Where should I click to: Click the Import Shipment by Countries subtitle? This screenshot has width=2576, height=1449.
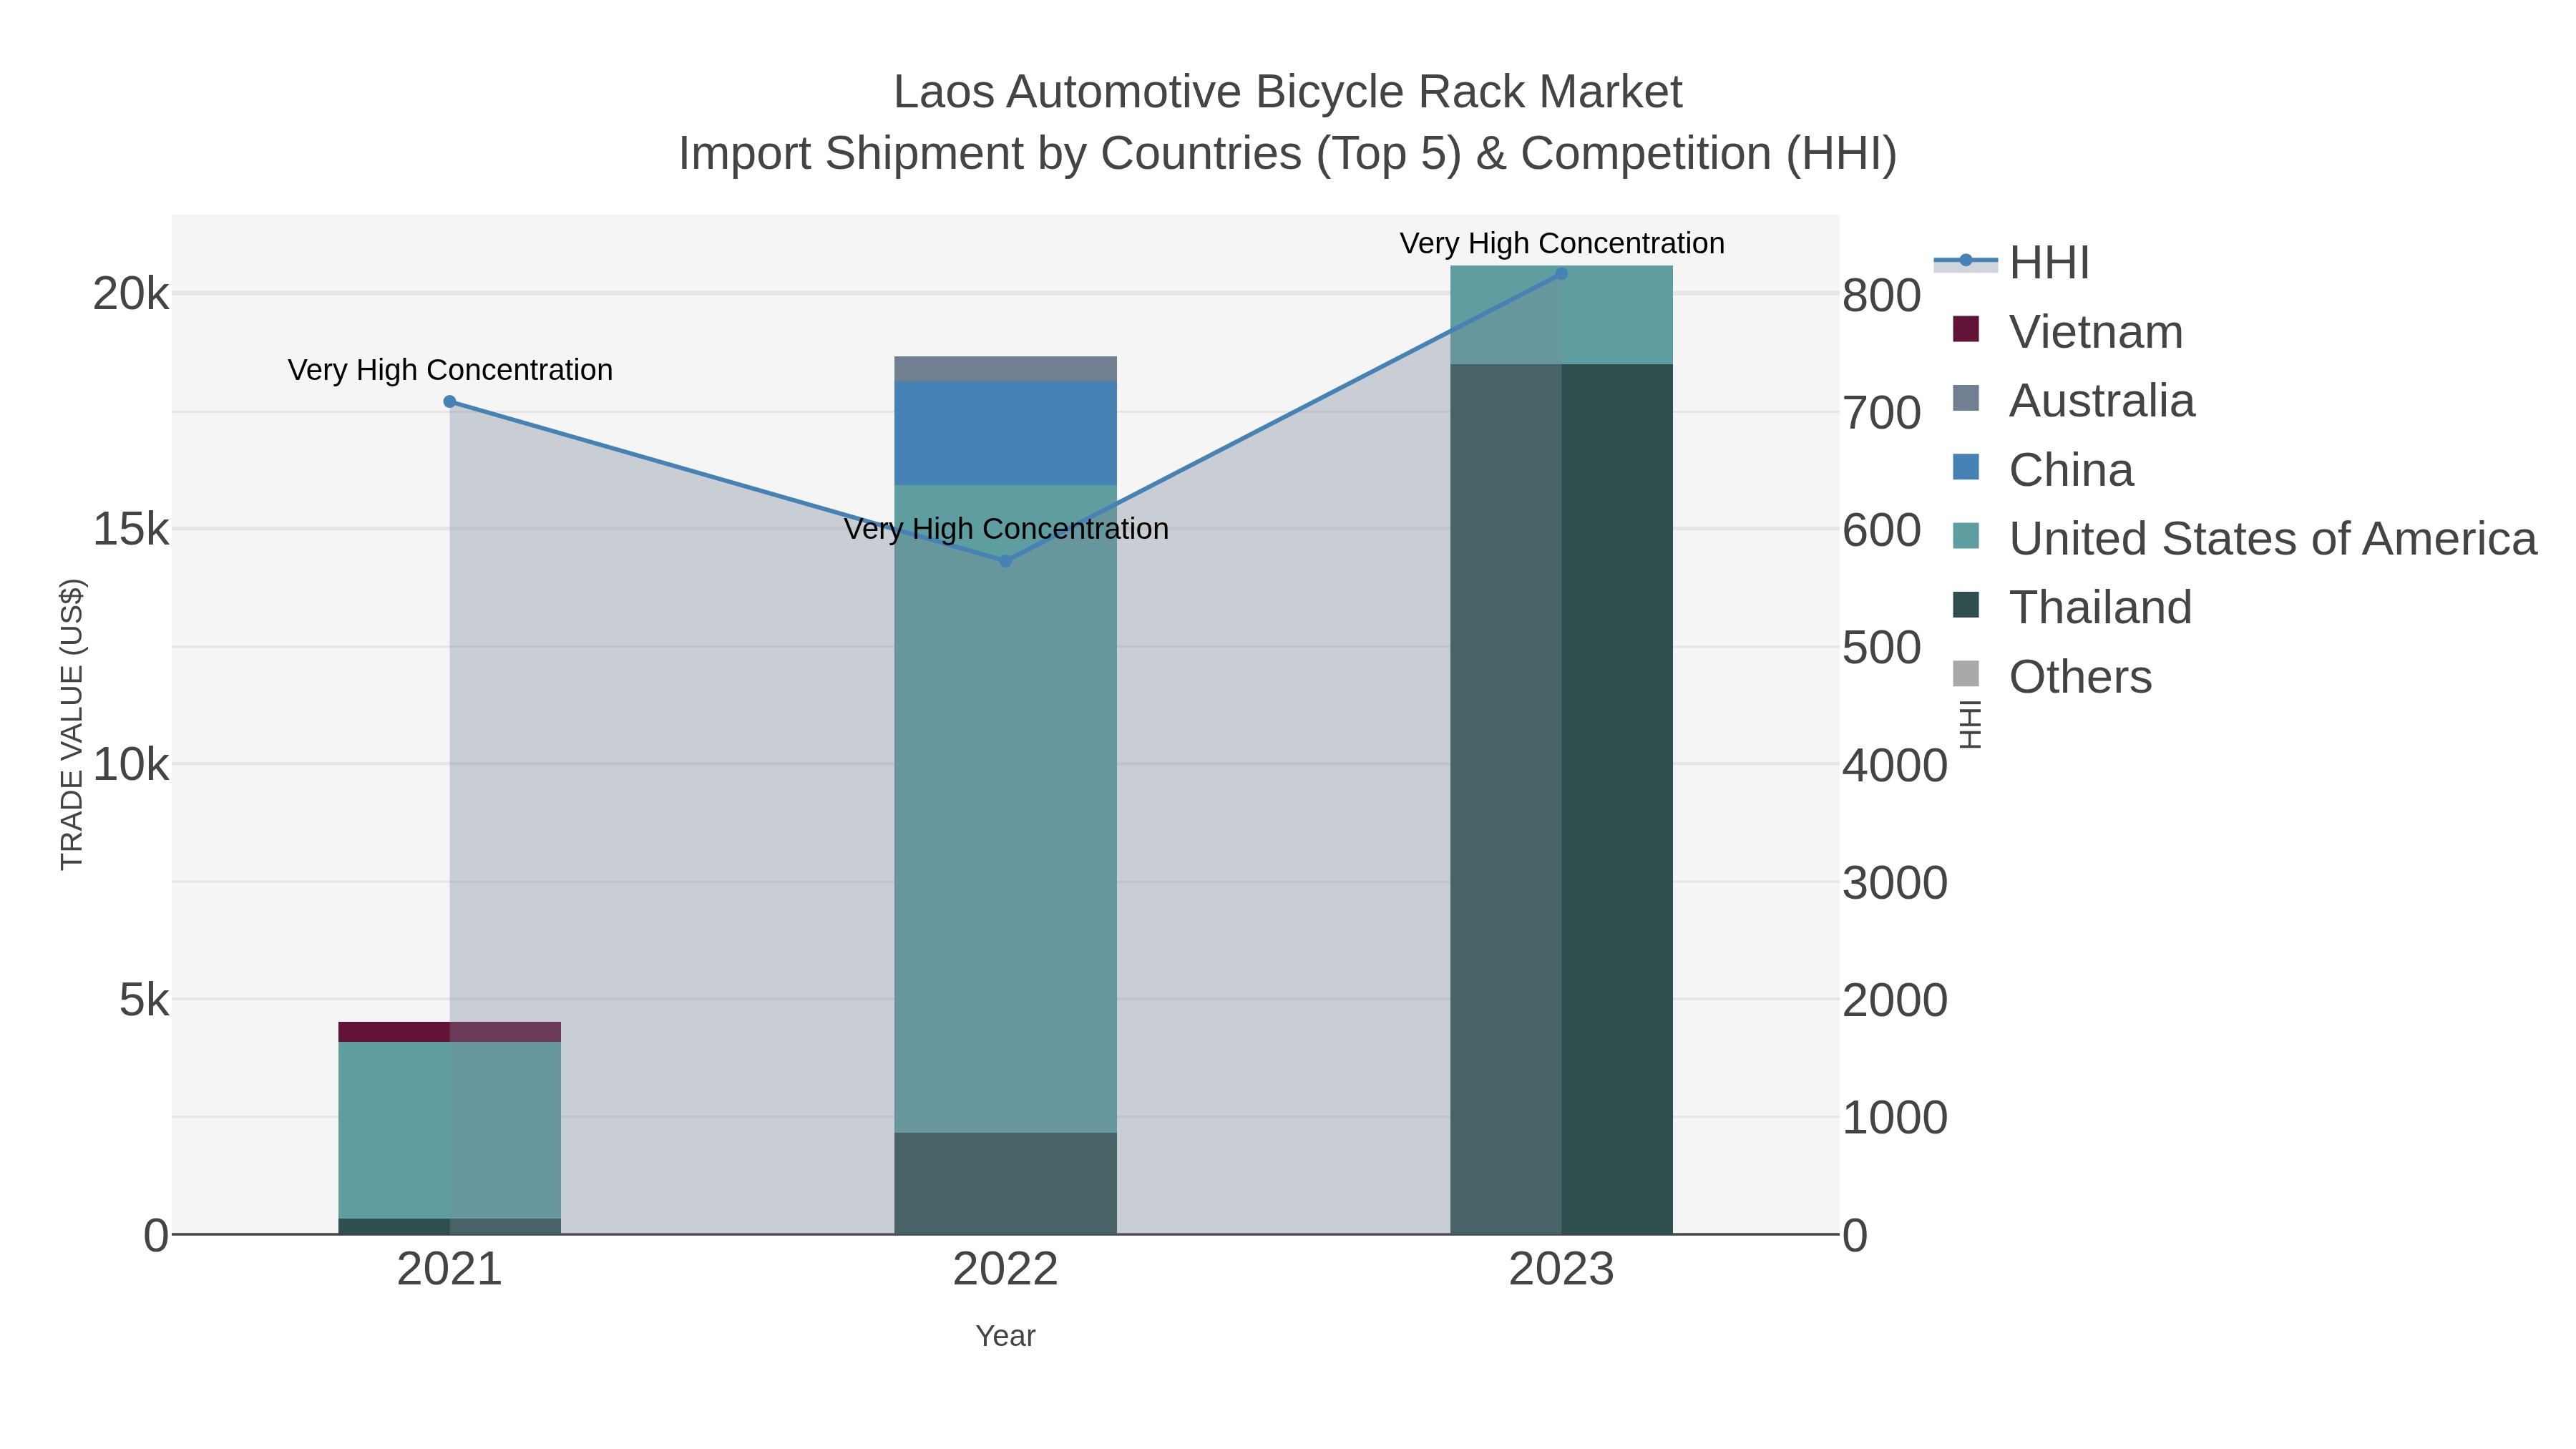(1288, 154)
